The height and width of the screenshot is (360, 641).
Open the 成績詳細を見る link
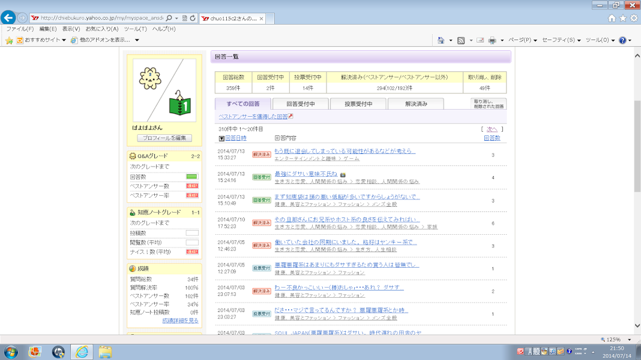(x=180, y=320)
